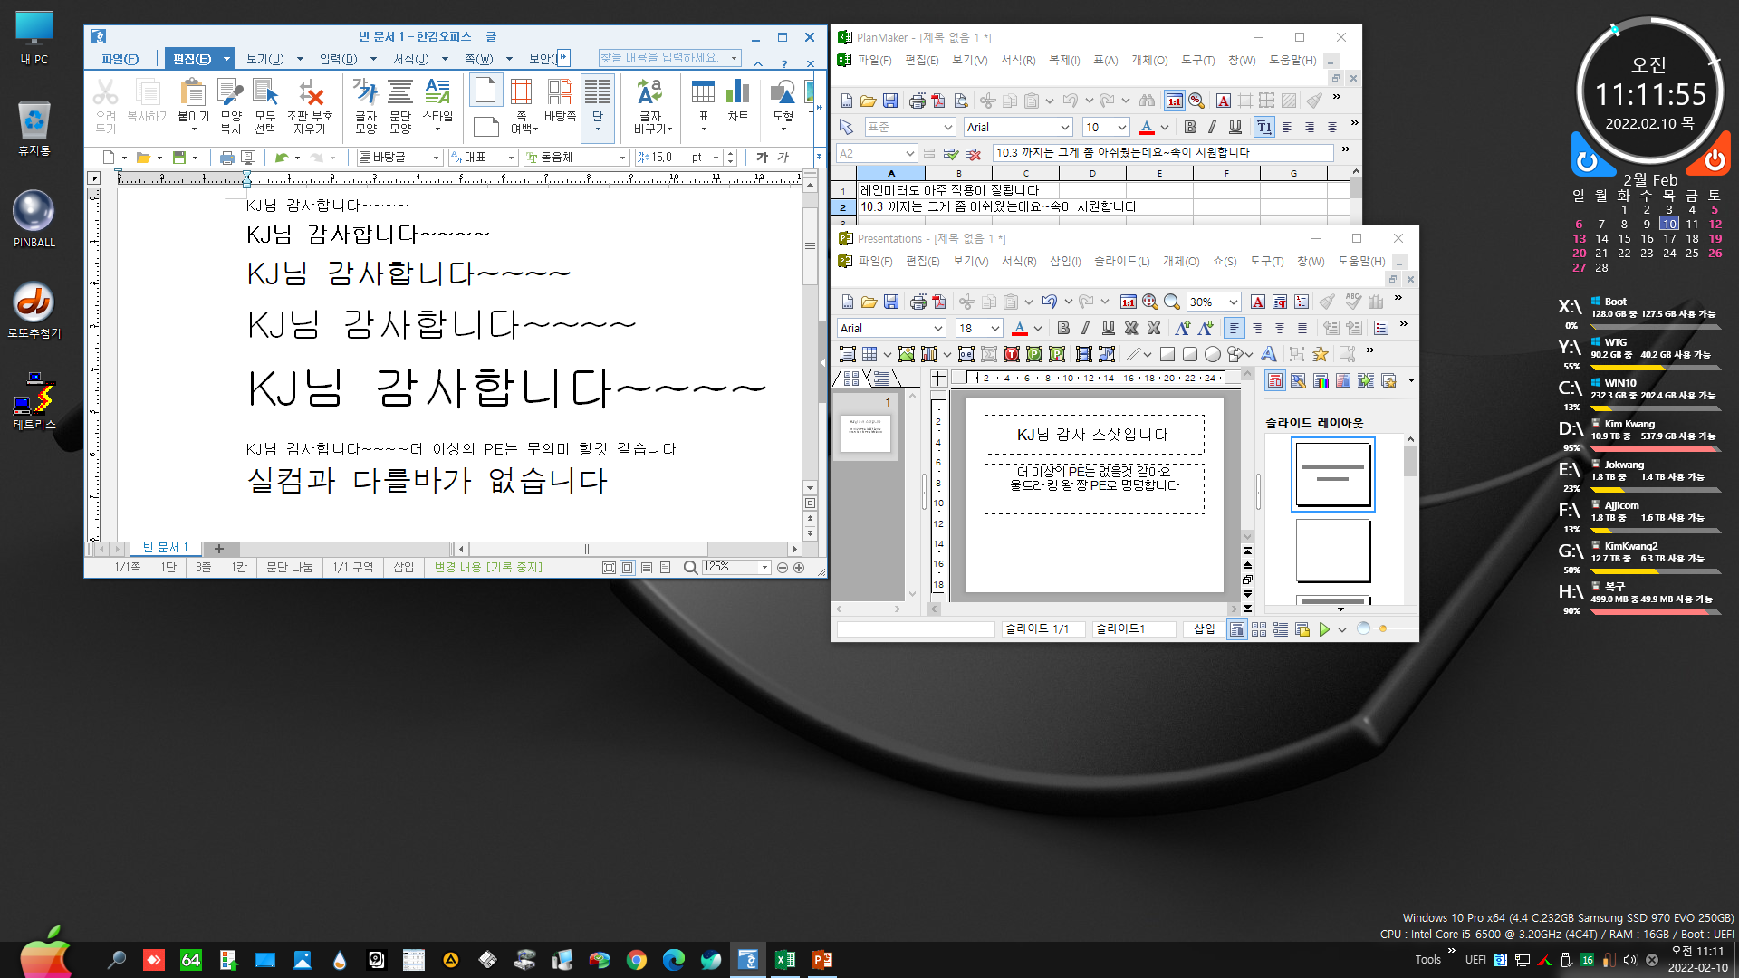Click the Paste (붙이기) icon in Hangul ribbon
1739x978 pixels.
(x=192, y=91)
